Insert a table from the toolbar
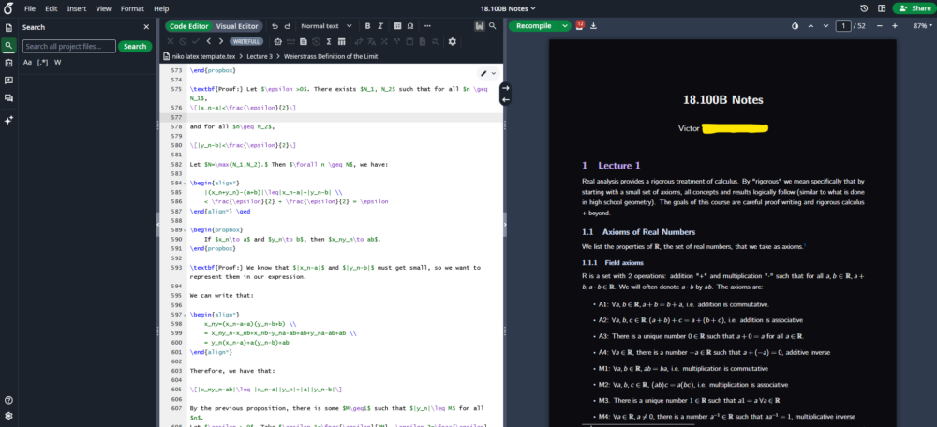This screenshot has width=937, height=427. 397,26
